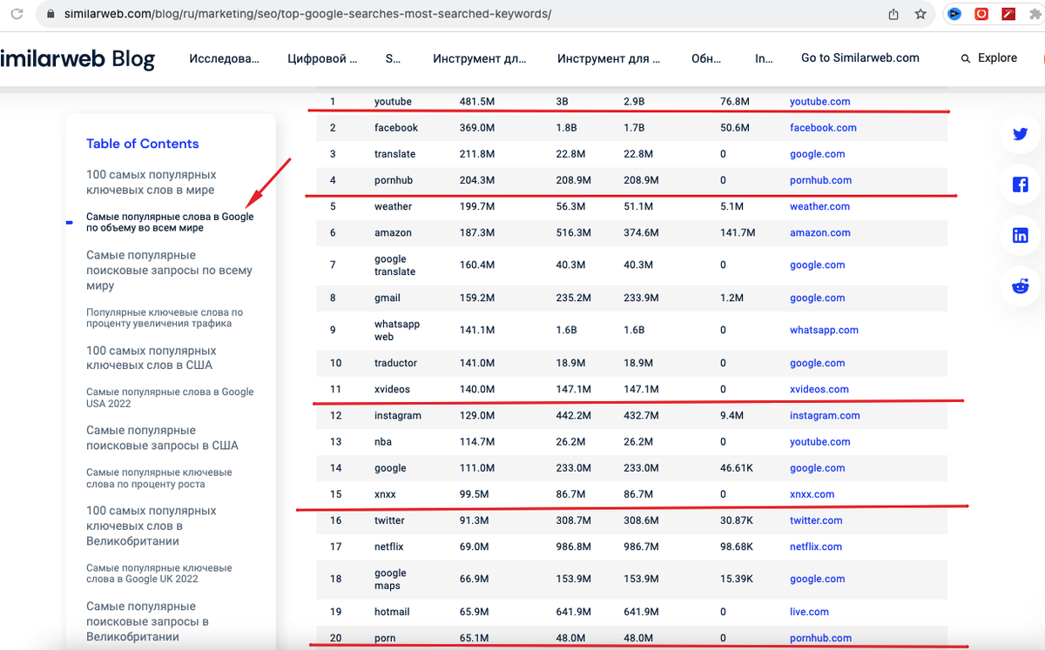Go to '100 самых популярных ключевых слов в Великобритании'
Image resolution: width=1045 pixels, height=650 pixels.
pos(152,526)
